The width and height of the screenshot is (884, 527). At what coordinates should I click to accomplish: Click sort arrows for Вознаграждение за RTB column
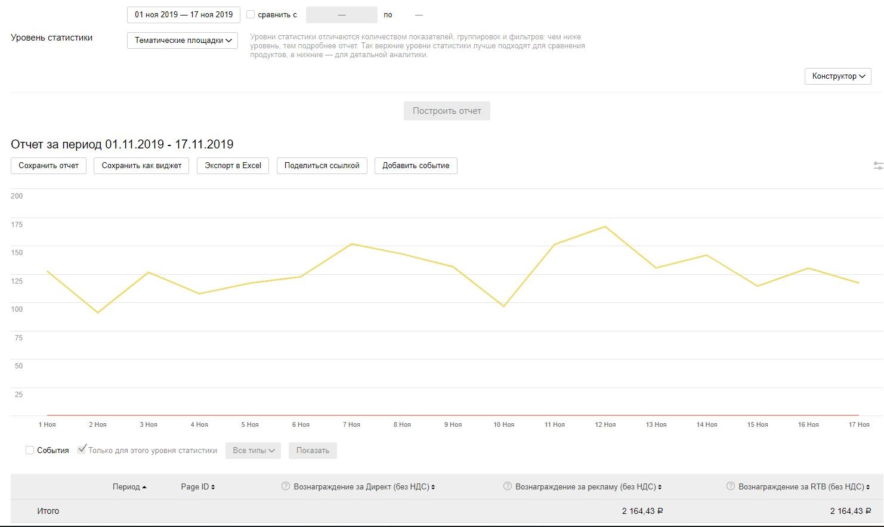868,487
